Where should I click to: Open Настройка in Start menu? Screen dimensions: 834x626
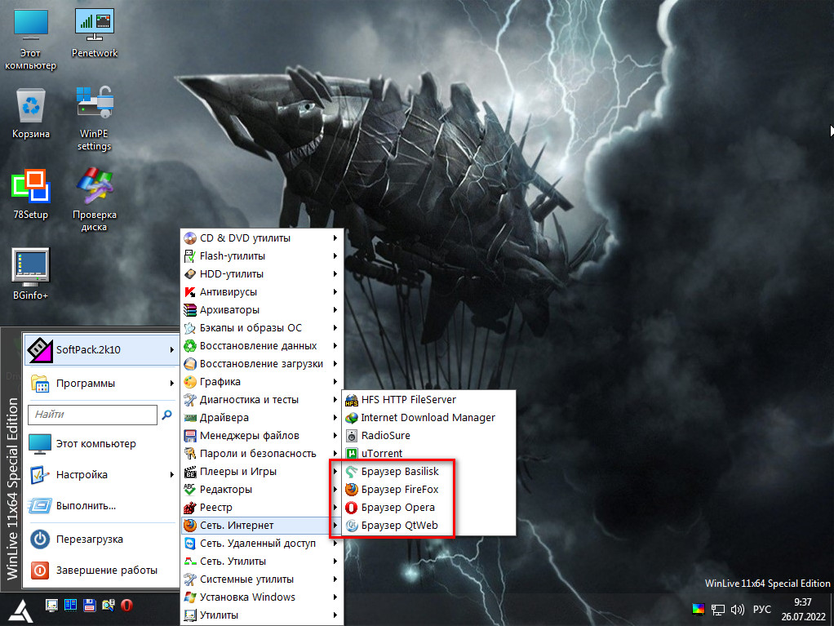click(101, 474)
